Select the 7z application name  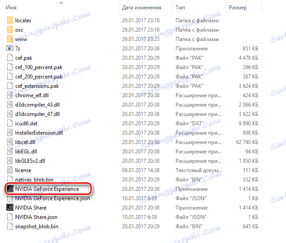point(18,49)
